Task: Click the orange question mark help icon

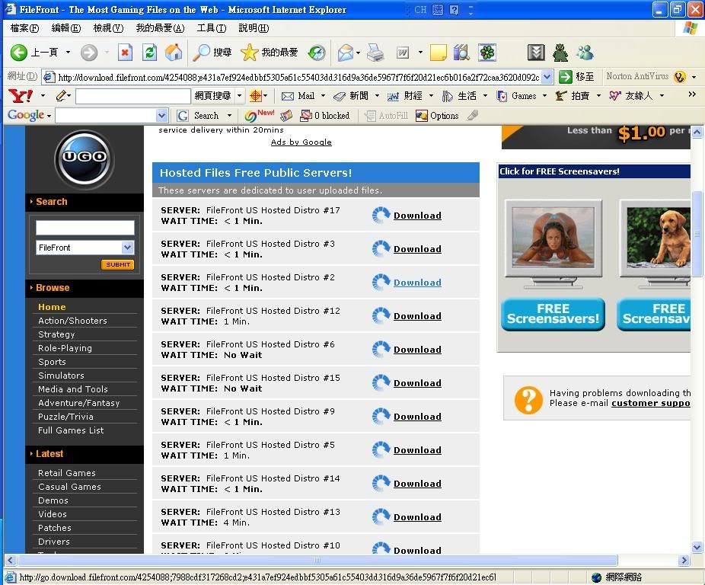Action: click(528, 400)
